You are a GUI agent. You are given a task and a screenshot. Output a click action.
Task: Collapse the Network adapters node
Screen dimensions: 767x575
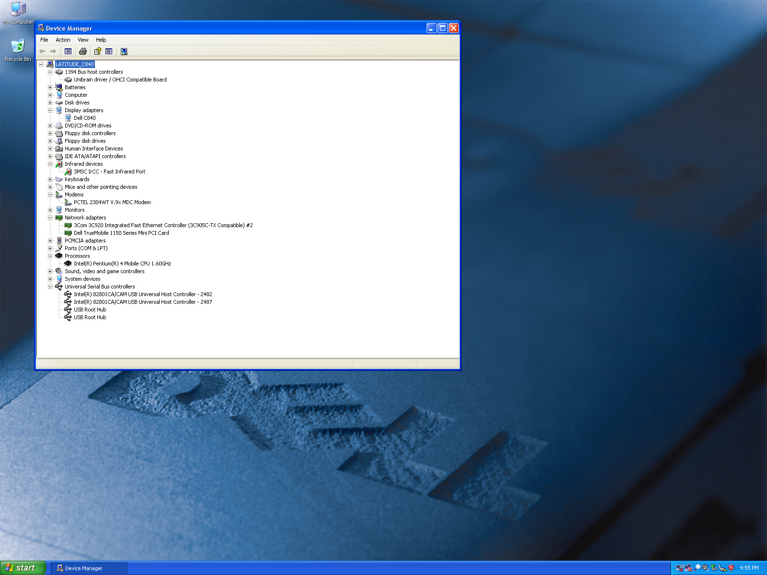[x=50, y=218]
